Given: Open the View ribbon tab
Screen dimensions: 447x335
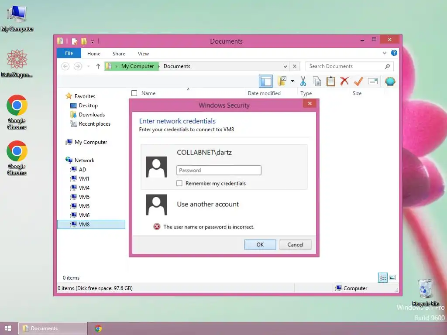Looking at the screenshot, I should tap(143, 54).
